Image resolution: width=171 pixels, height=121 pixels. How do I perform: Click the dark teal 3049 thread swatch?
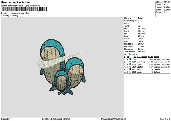tap(131, 59)
